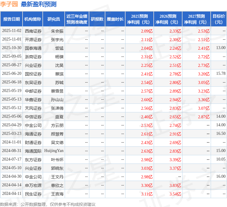Select the date cell 2025-11-02
This screenshot has height=207, width=227.
click(12, 31)
